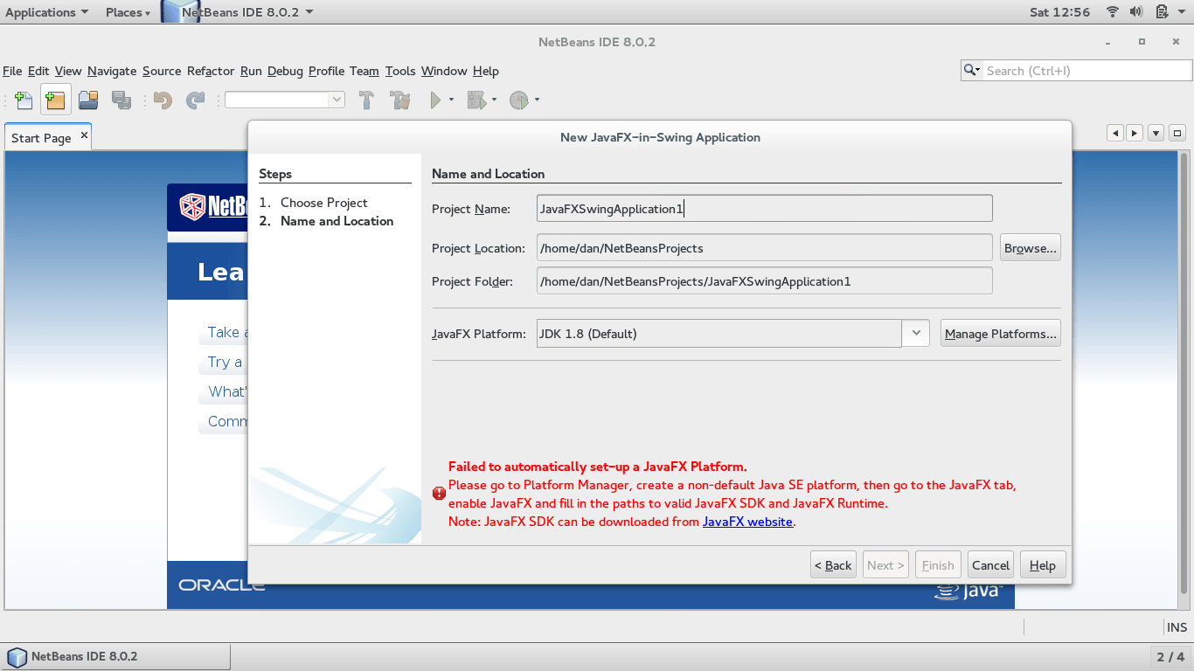Click the 2 / 4 workspace indicator
Viewport: 1194px width, 671px height.
(1170, 656)
